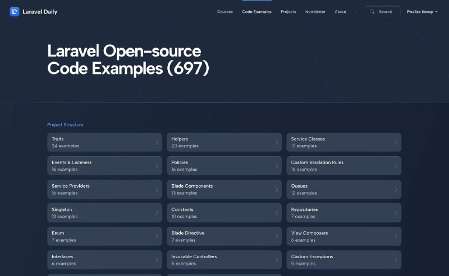Click chevron arrow on Helpers card
449x276 pixels.
point(276,142)
